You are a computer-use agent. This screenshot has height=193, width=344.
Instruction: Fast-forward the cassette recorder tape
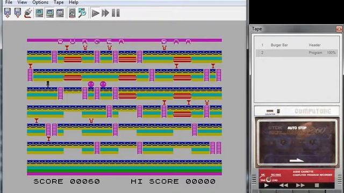point(300,185)
